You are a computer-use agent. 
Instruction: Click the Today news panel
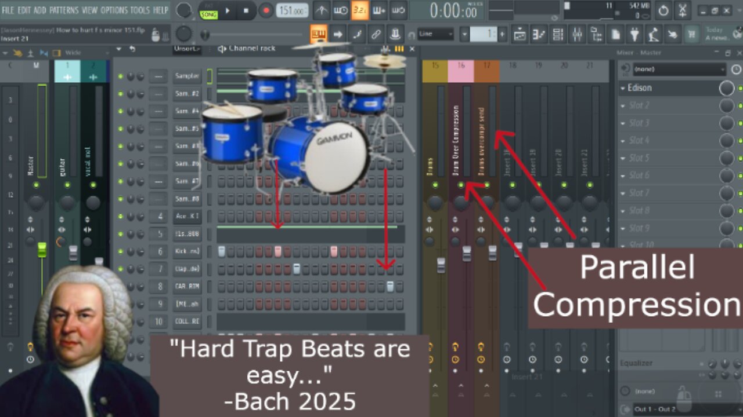(723, 34)
